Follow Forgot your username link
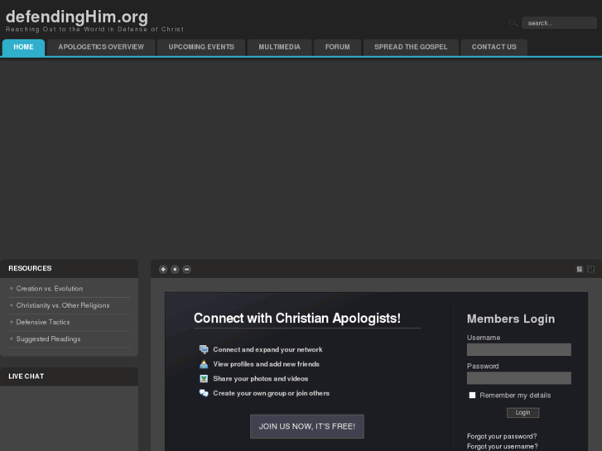Screen dimensions: 602x451 tap(502, 446)
